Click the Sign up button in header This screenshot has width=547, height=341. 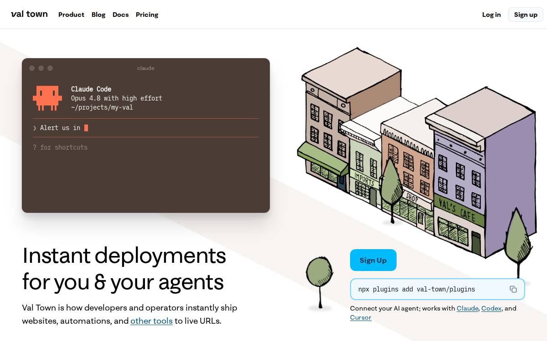point(526,15)
